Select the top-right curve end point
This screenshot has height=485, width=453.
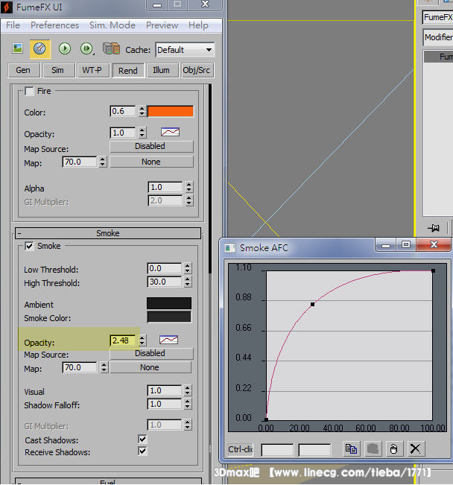tap(433, 271)
